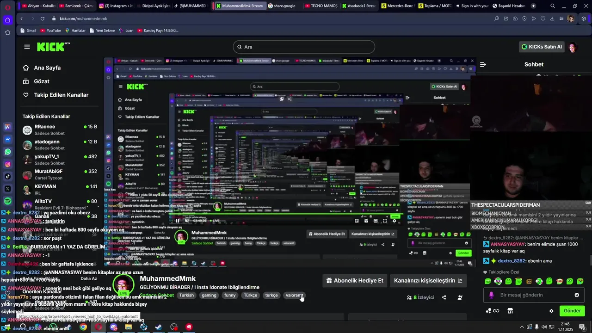592x333 pixels.
Task: Switch to the share.google tab
Action: [282, 6]
